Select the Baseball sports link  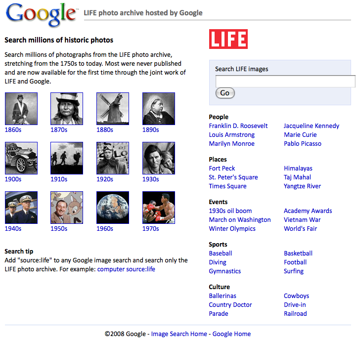(221, 254)
